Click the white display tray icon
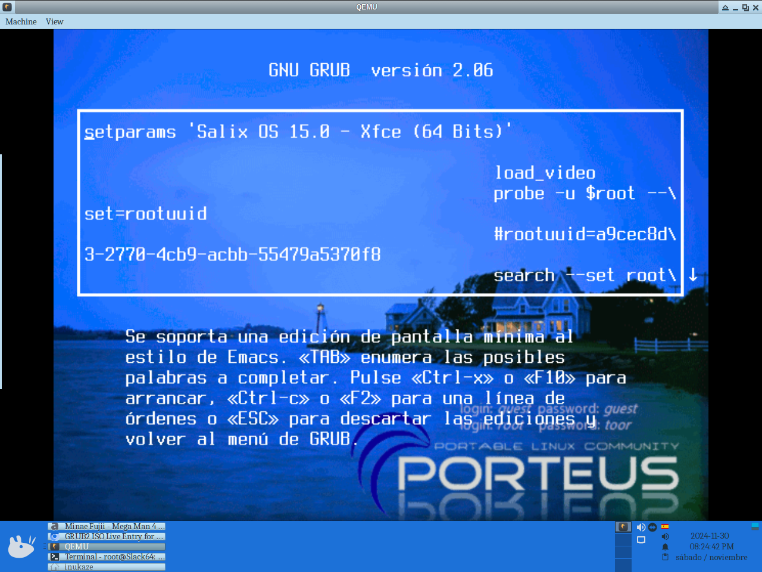 coord(641,540)
